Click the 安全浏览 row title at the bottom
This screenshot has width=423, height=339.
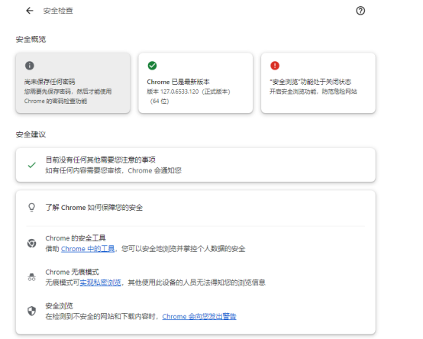point(59,306)
